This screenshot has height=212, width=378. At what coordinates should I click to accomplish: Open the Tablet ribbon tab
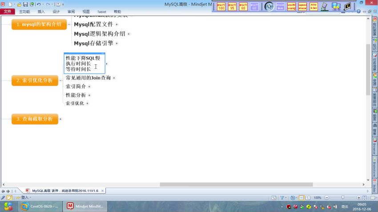101,12
